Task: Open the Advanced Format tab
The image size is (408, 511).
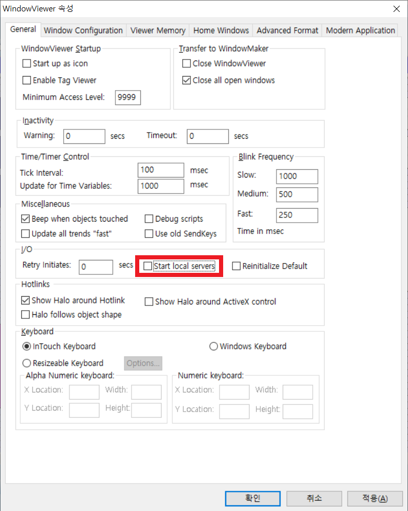Action: 287,31
